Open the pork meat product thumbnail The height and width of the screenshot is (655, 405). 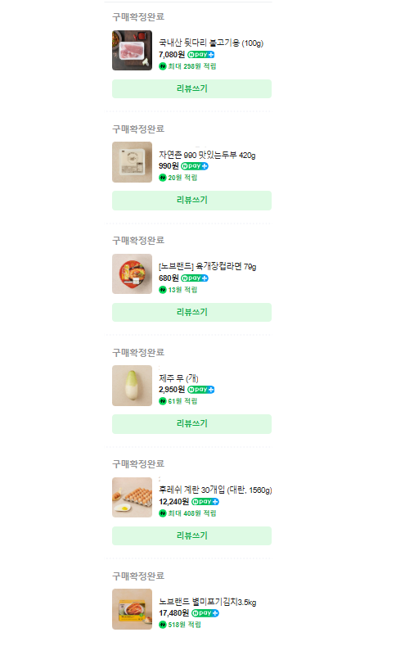click(x=132, y=50)
